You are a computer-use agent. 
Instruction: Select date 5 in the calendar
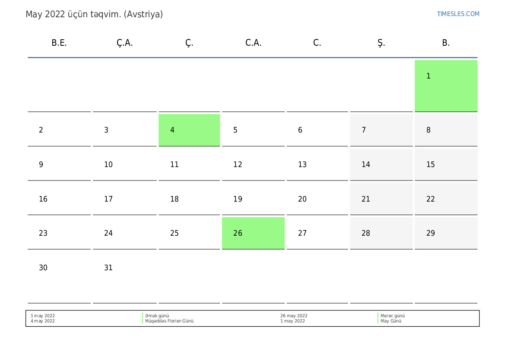(x=253, y=130)
